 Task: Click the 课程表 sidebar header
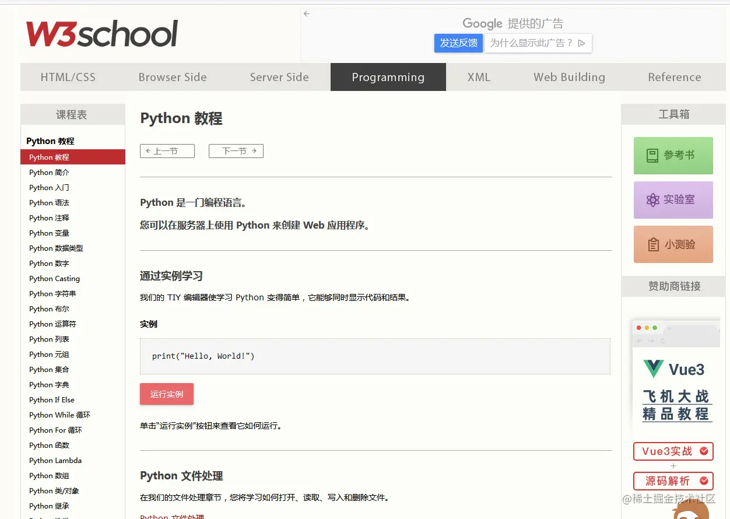click(73, 115)
